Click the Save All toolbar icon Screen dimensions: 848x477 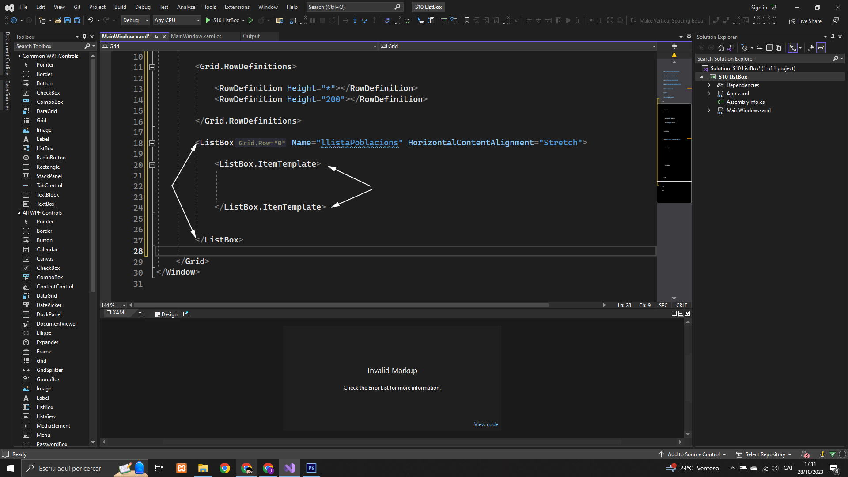77,20
